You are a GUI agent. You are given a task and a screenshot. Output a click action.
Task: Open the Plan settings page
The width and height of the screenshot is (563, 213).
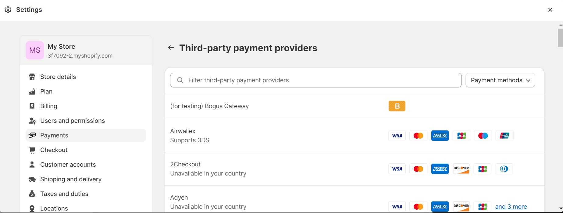46,91
